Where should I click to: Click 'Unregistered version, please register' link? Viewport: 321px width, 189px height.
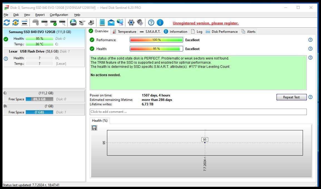tap(206, 23)
